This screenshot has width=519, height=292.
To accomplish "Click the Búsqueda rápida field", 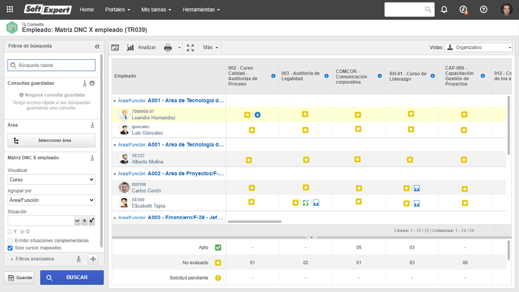I will coord(51,65).
